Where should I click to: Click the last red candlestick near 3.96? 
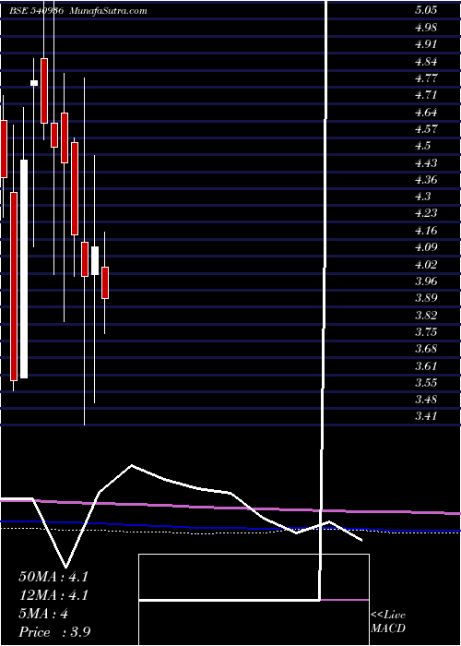click(x=105, y=282)
